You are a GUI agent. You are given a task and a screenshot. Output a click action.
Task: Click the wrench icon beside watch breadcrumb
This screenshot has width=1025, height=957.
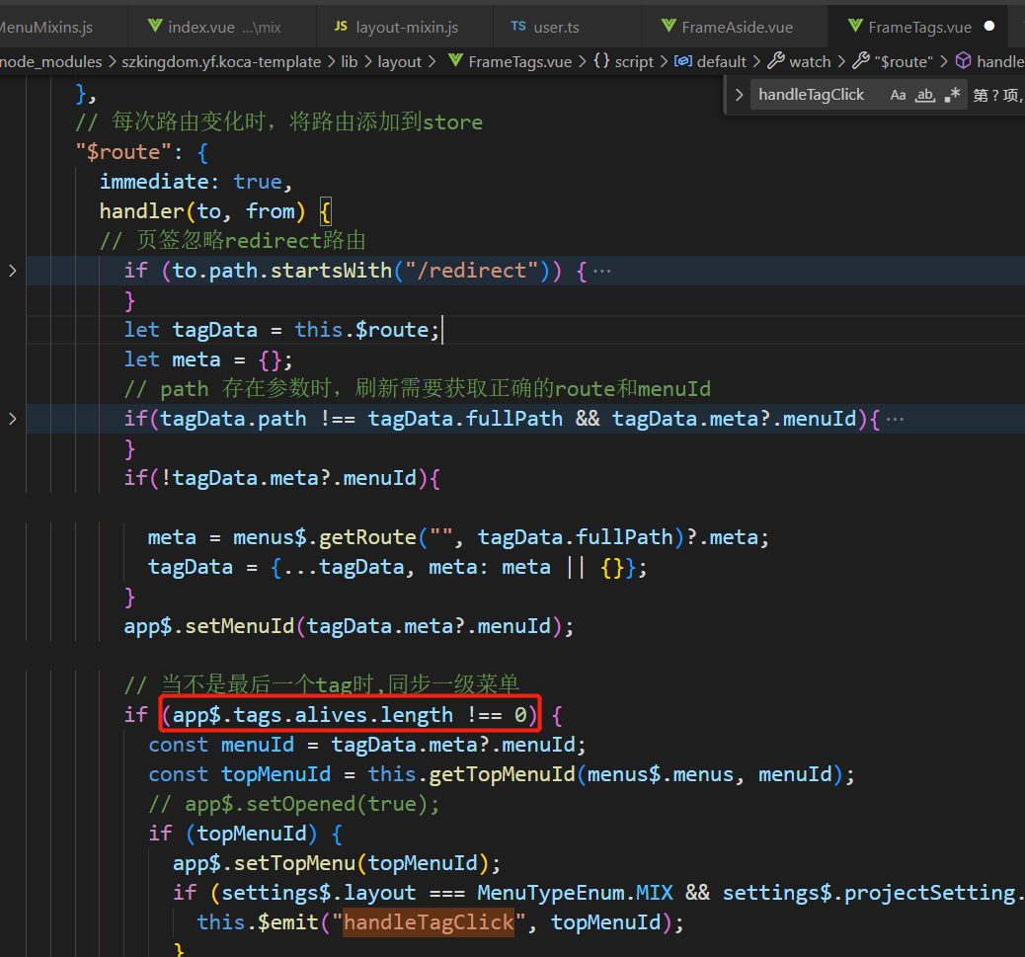point(776,61)
